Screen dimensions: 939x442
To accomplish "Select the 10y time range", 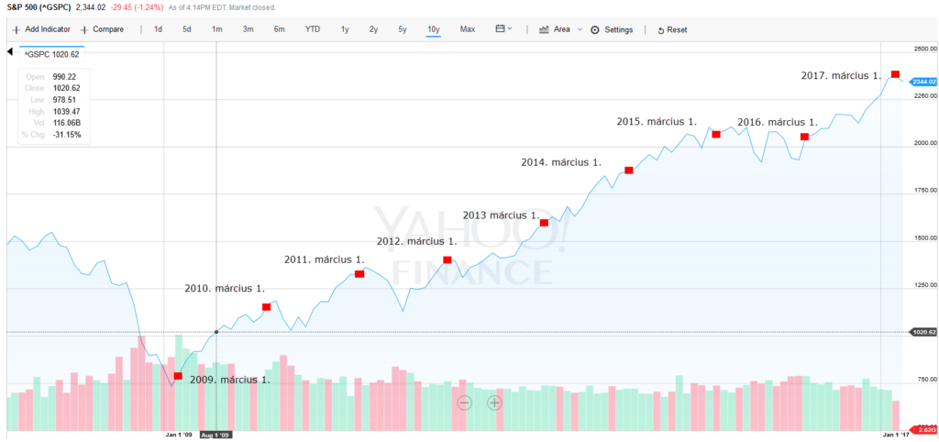I will click(434, 29).
